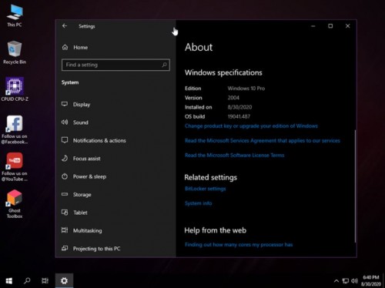Click the Focus assist moon icon
The height and width of the screenshot is (288, 385).
[x=65, y=158]
